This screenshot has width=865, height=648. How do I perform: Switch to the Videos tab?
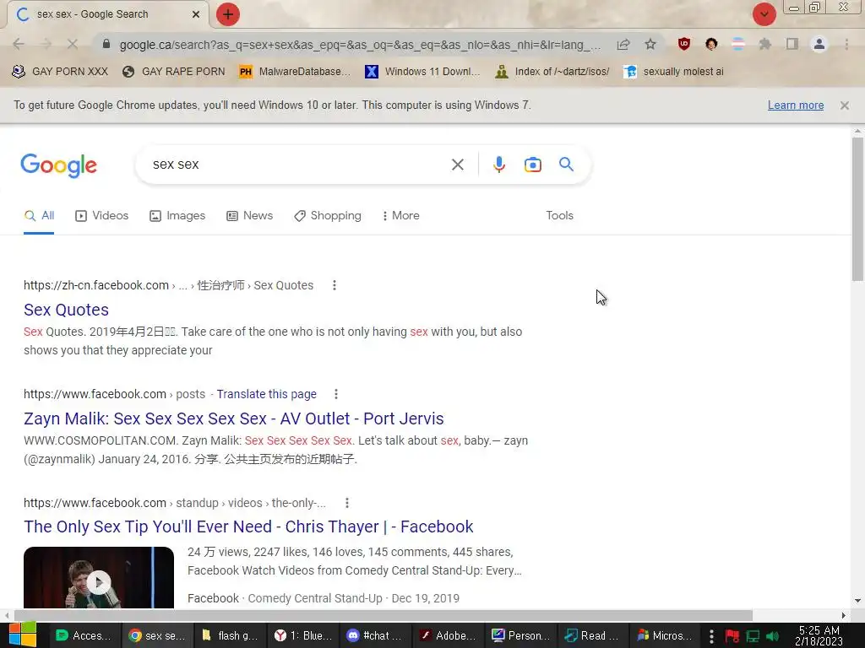click(101, 215)
